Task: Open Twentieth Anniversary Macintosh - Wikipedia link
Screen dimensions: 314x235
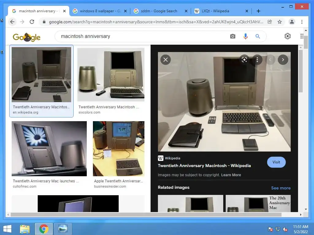Action: pyautogui.click(x=204, y=166)
